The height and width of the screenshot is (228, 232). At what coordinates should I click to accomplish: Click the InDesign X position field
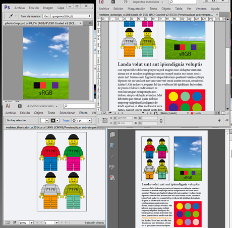click(125, 118)
